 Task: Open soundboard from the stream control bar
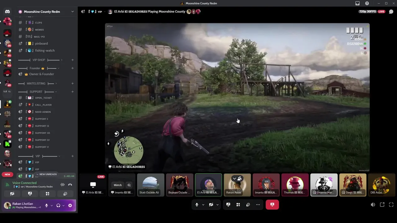coord(248,205)
